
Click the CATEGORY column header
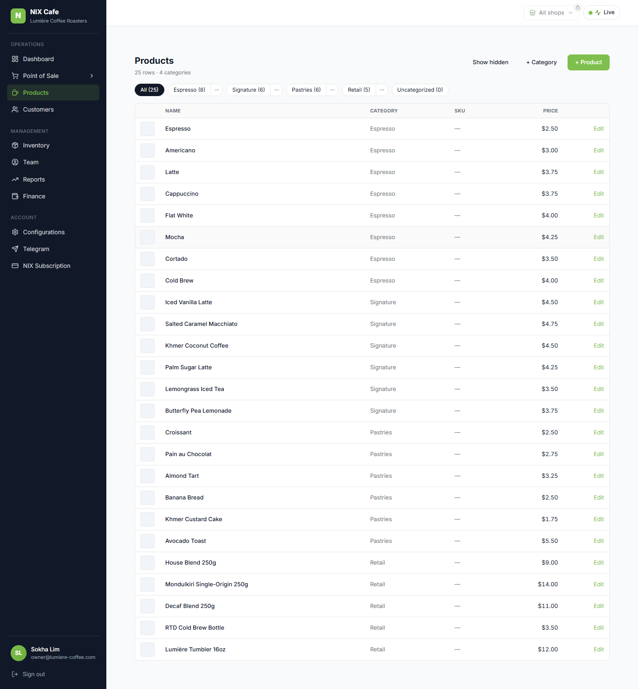tap(384, 111)
